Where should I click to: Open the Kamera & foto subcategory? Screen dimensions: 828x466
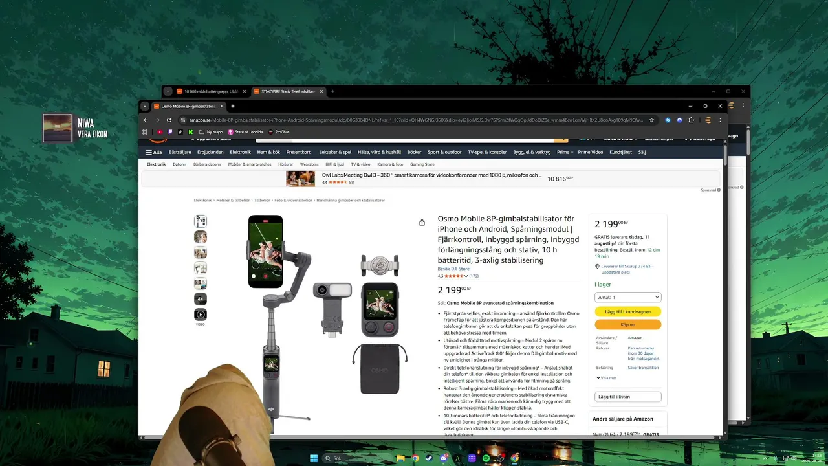click(x=390, y=164)
